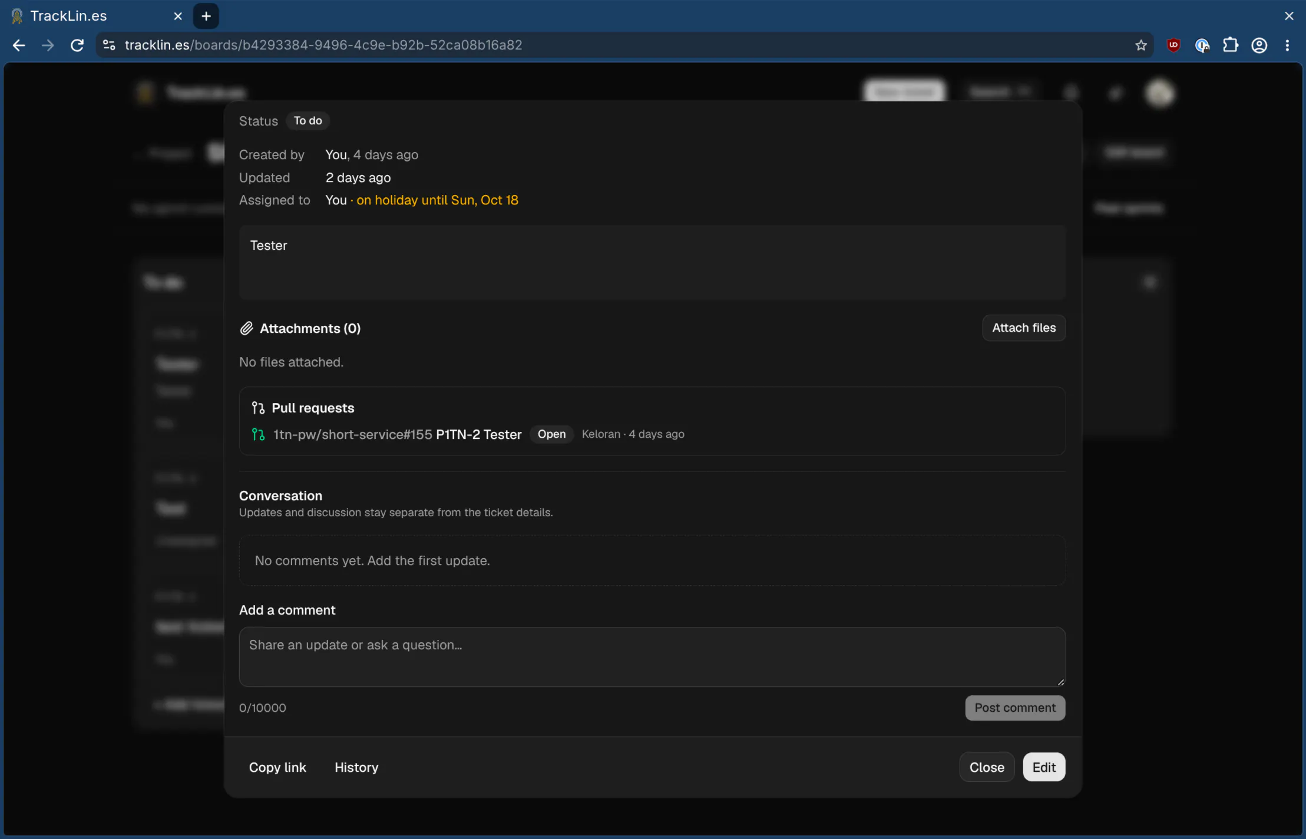Click the 'No files attached.' text

pyautogui.click(x=291, y=362)
